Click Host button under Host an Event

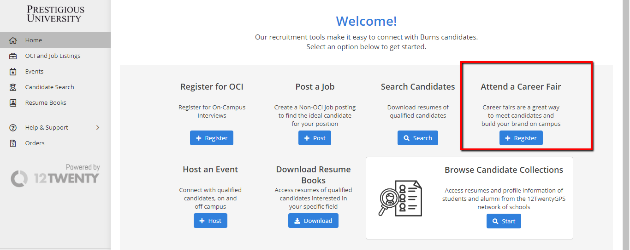click(x=210, y=221)
